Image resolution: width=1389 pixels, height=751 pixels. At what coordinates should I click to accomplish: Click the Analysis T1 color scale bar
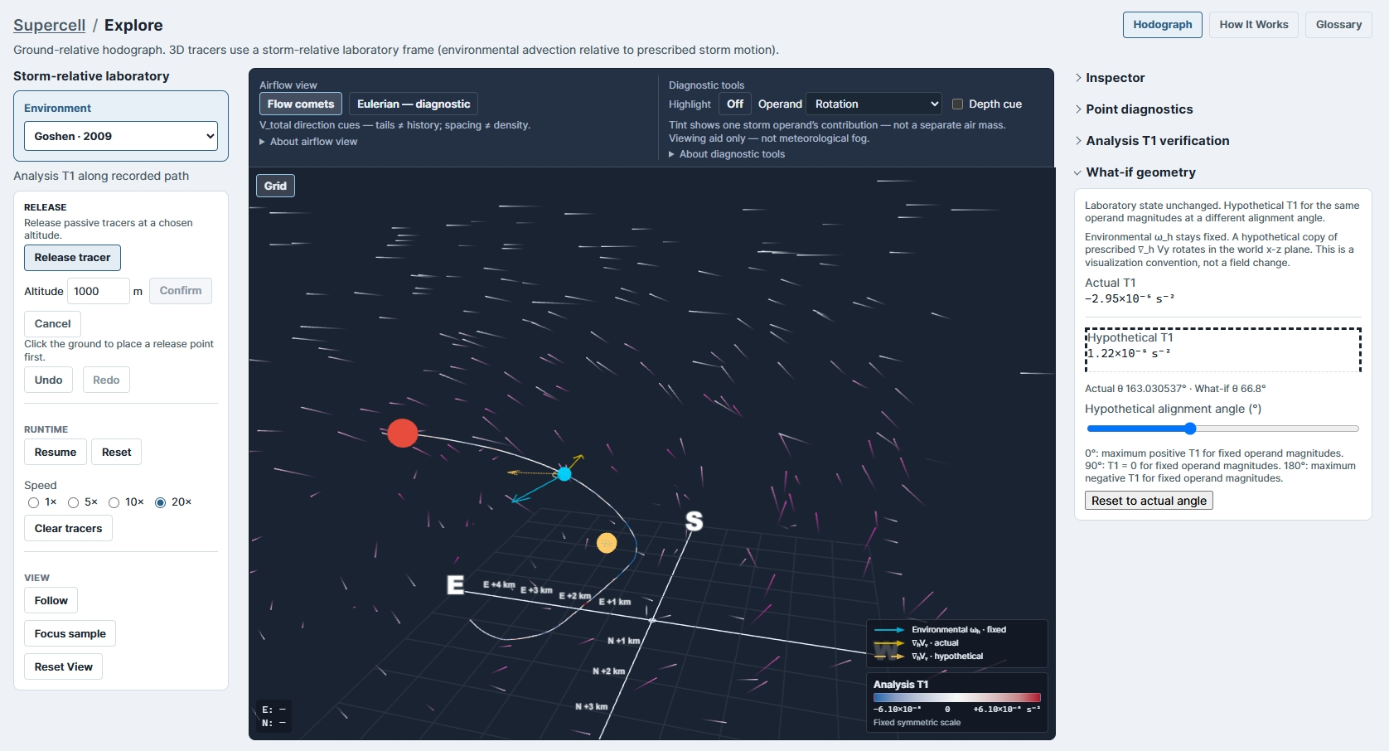956,698
